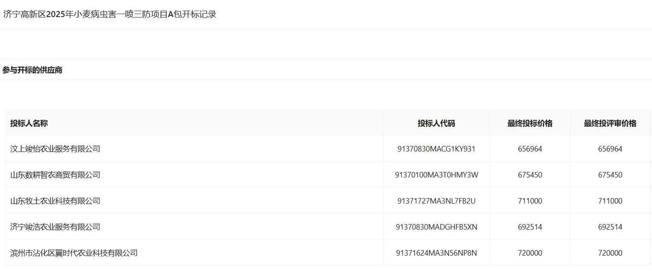Select the 济宁竣浩农业服务有限公司 row
Viewport: 652px width, 271px height.
click(x=328, y=227)
